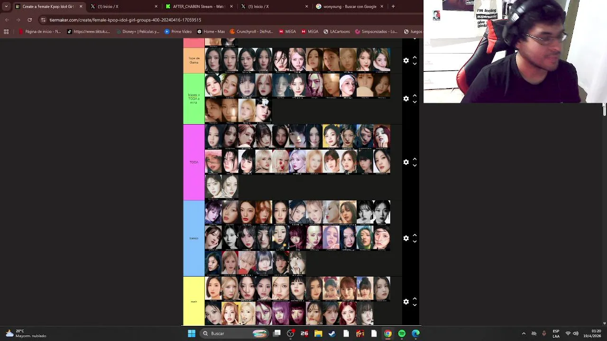Open File Explorer from the taskbar

click(318, 333)
